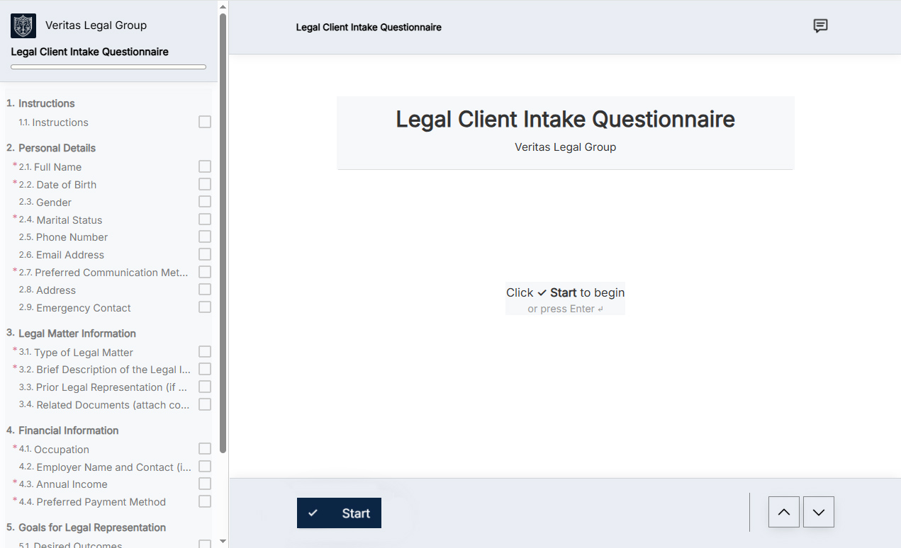The height and width of the screenshot is (548, 901).
Task: Collapse the Financial Information section heading
Action: point(68,430)
